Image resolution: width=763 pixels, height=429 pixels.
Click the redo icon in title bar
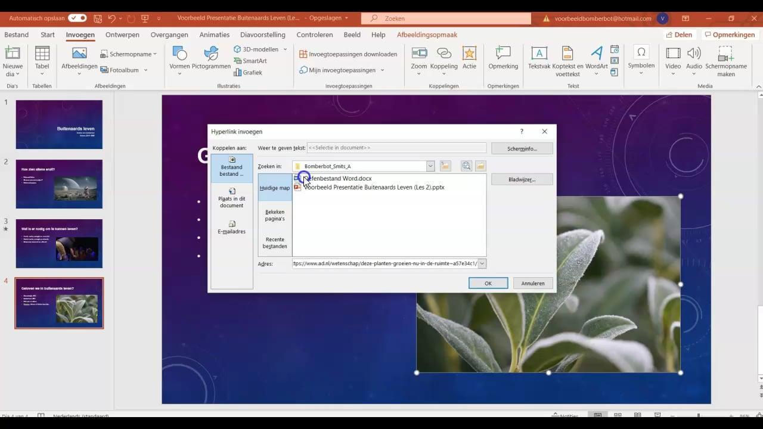[x=131, y=18]
